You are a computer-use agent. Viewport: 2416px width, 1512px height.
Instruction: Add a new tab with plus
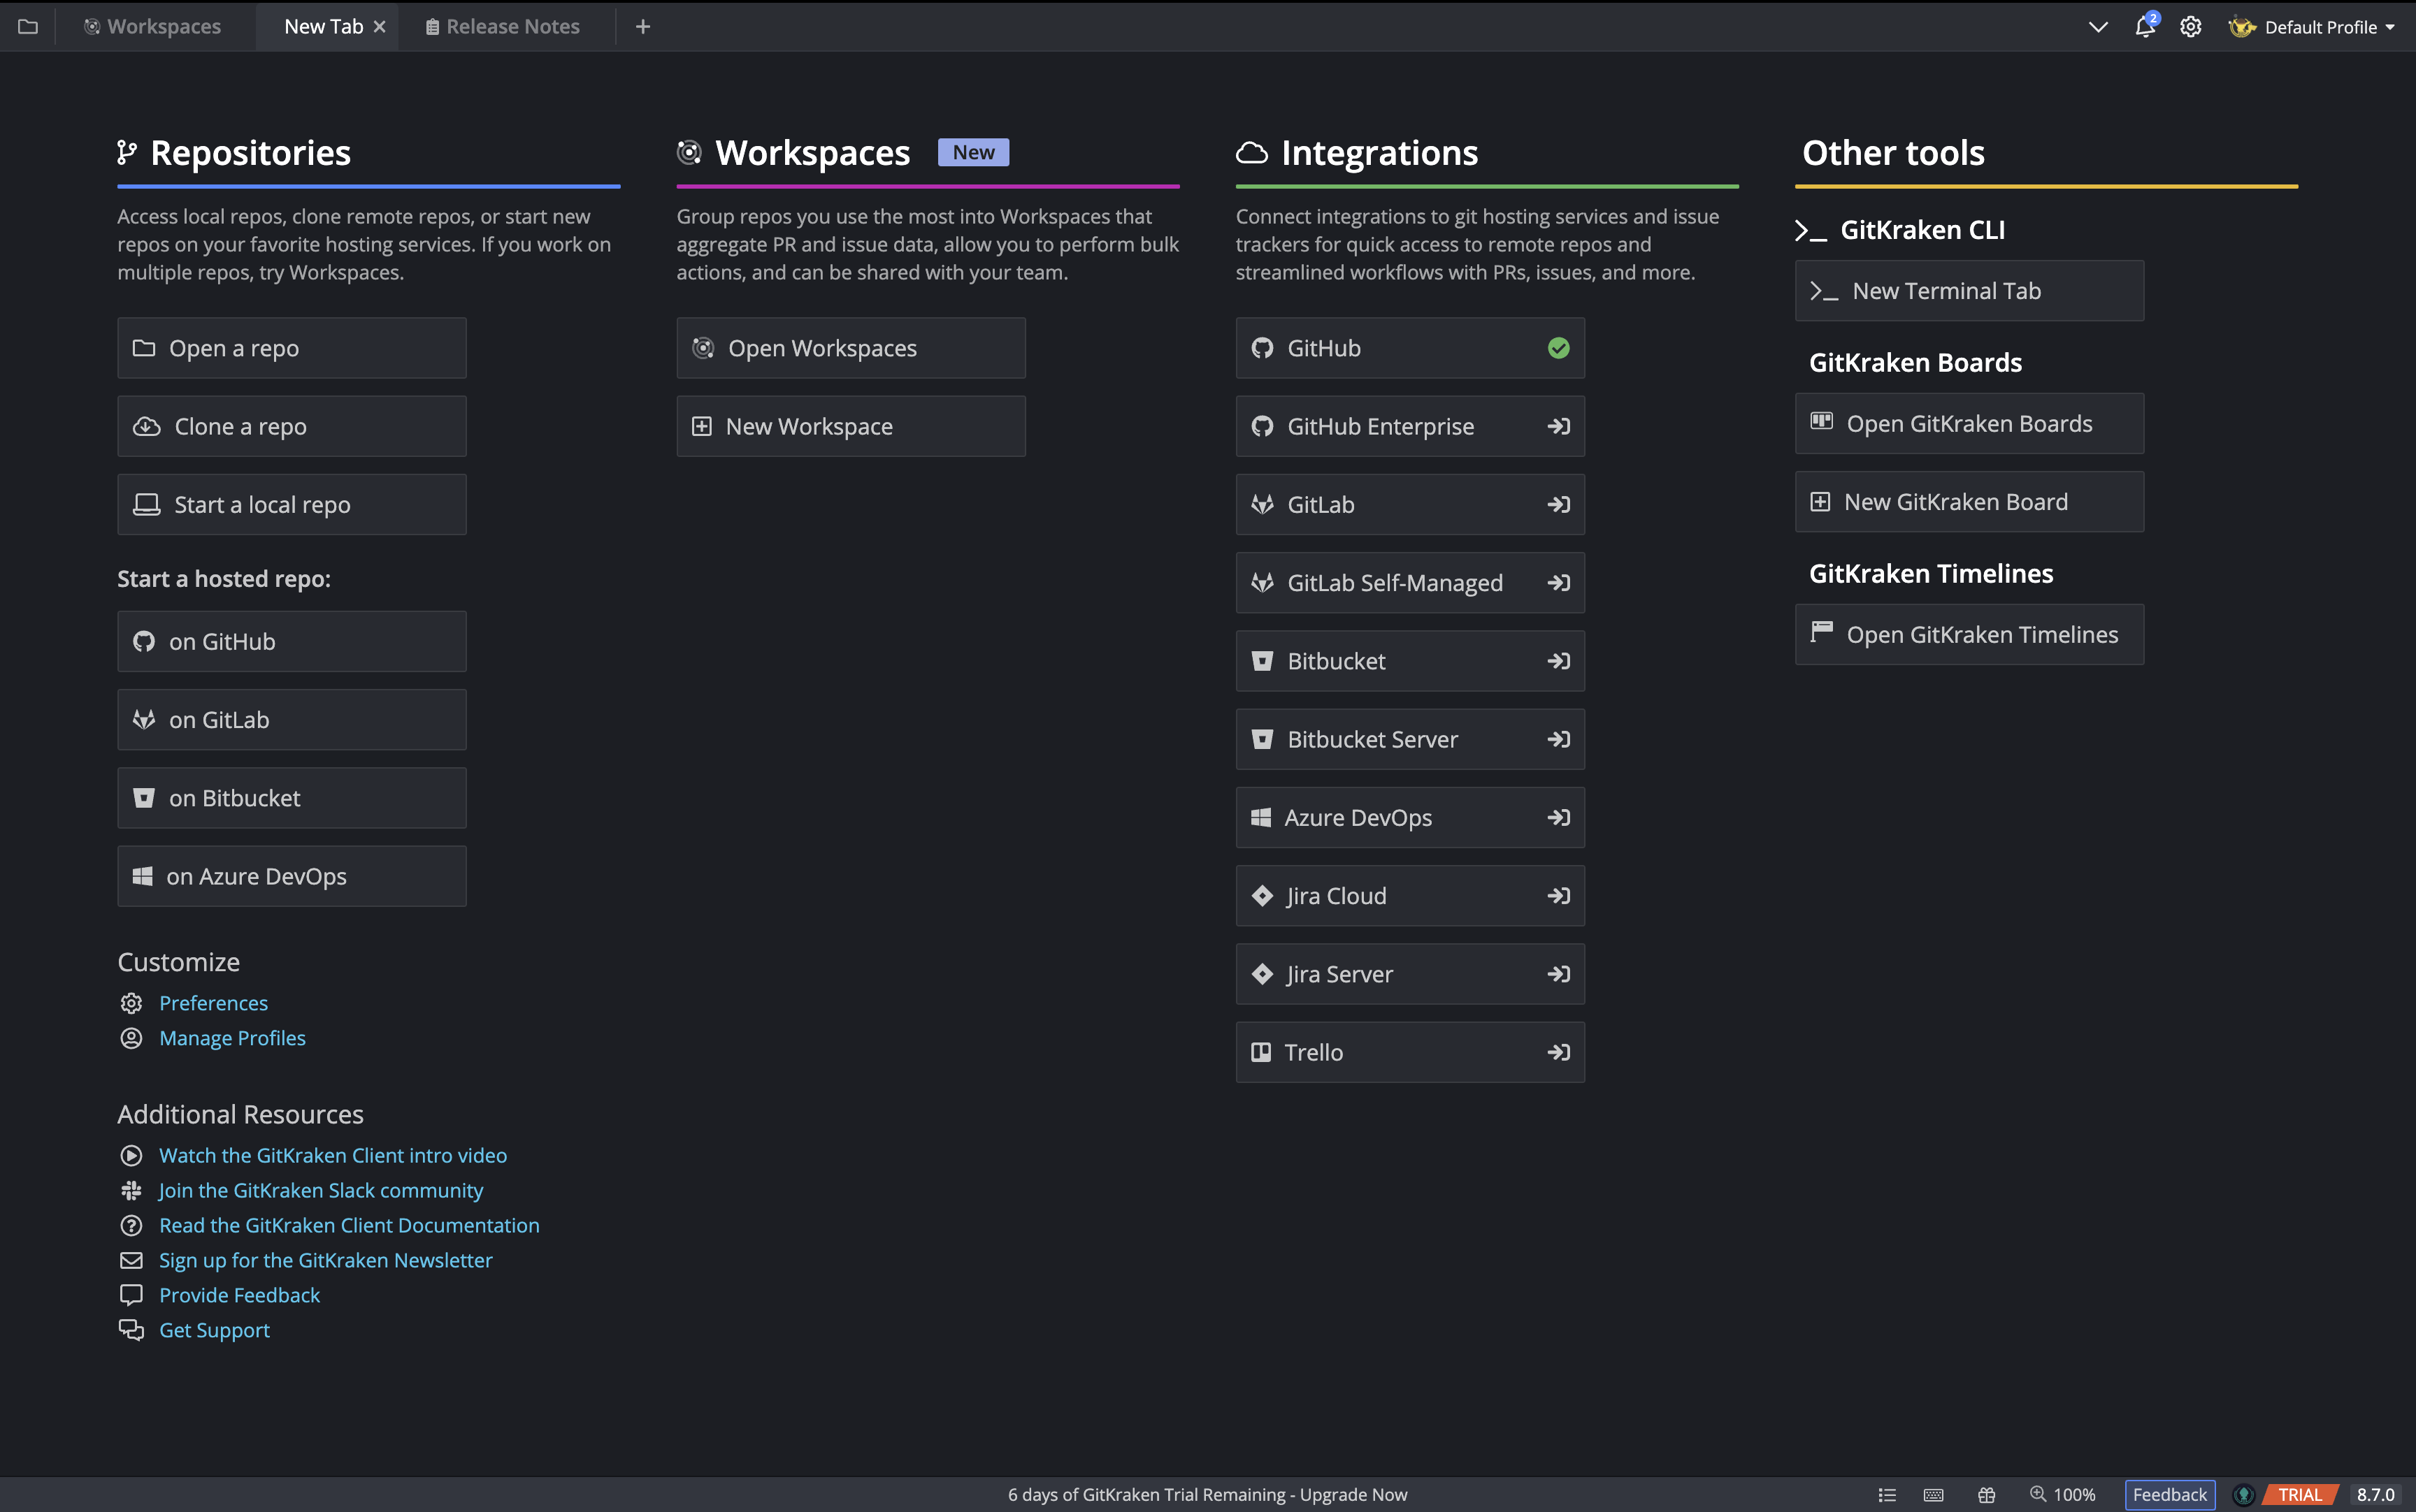[643, 27]
